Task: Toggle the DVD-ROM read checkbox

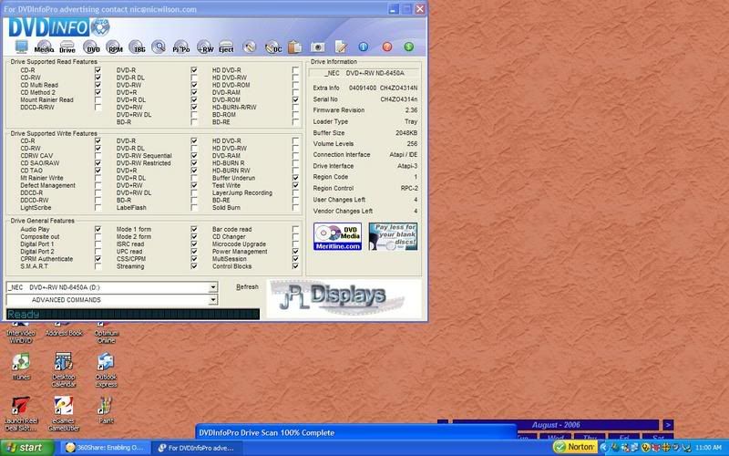Action: point(295,100)
